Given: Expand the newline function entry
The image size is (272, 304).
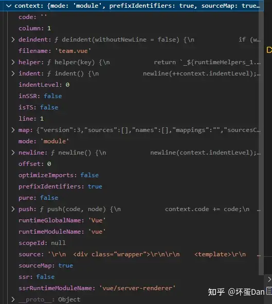Looking at the screenshot, I should click(13, 153).
